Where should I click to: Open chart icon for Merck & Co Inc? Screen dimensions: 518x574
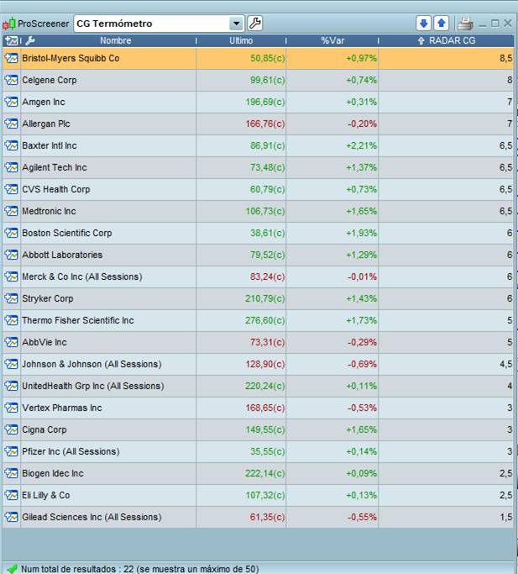pyautogui.click(x=12, y=276)
